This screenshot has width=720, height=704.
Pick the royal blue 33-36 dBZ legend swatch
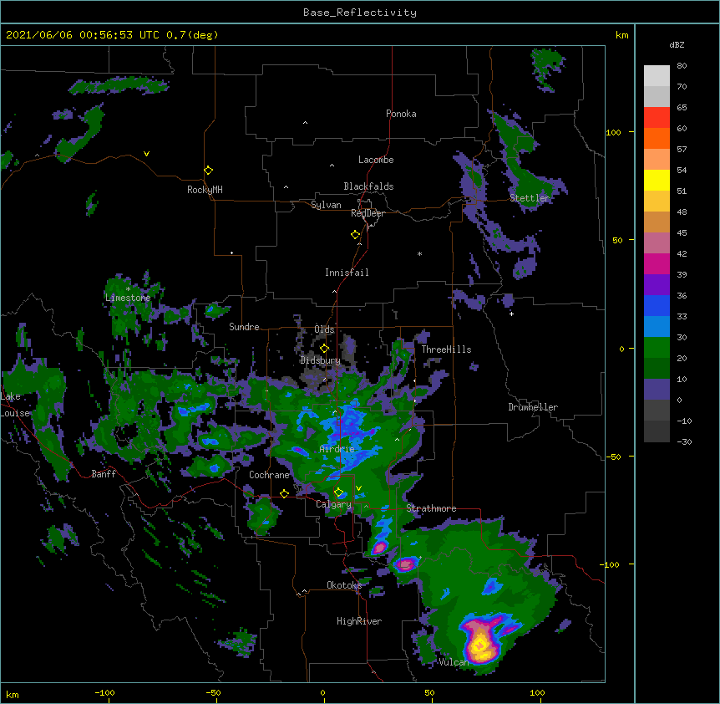coord(657,305)
